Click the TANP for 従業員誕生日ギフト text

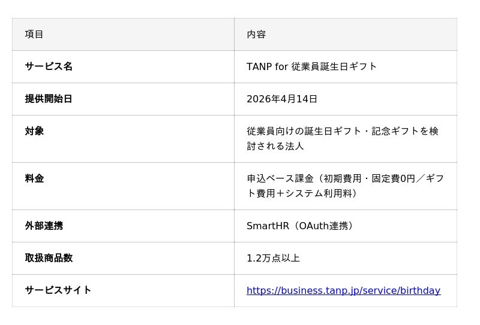coord(311,66)
